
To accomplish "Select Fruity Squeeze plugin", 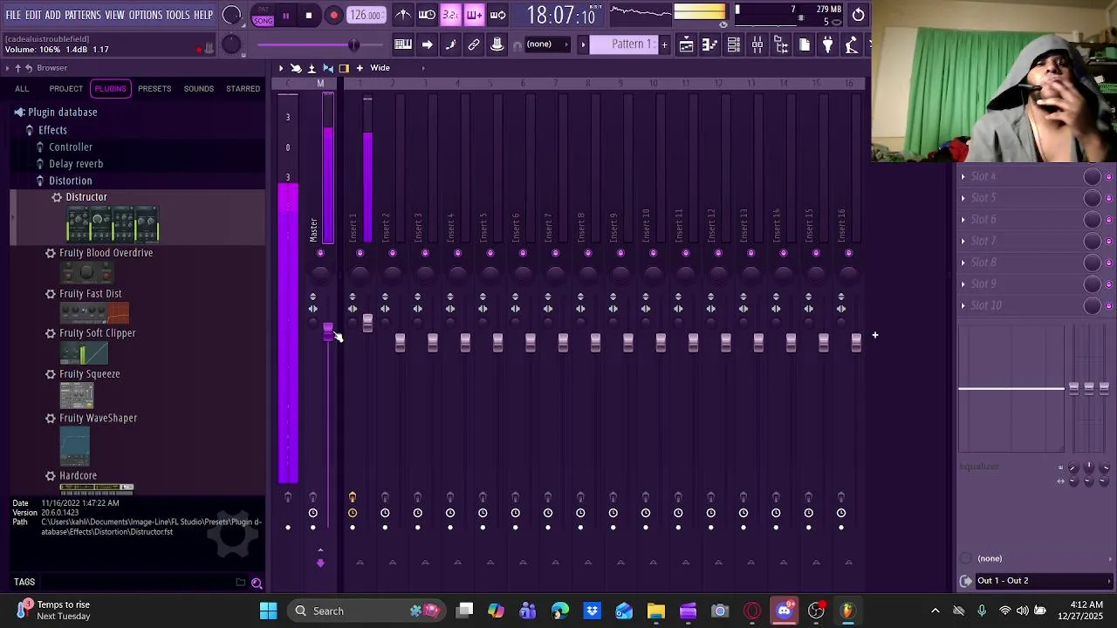I will 89,374.
